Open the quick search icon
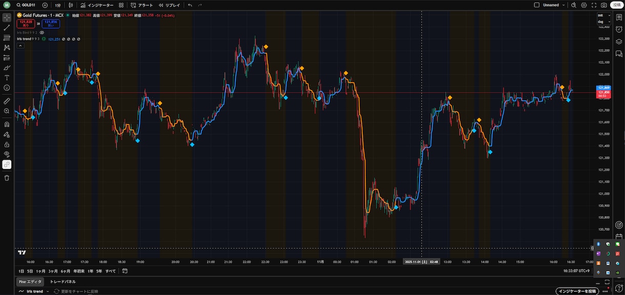The height and width of the screenshot is (295, 625). [x=574, y=5]
